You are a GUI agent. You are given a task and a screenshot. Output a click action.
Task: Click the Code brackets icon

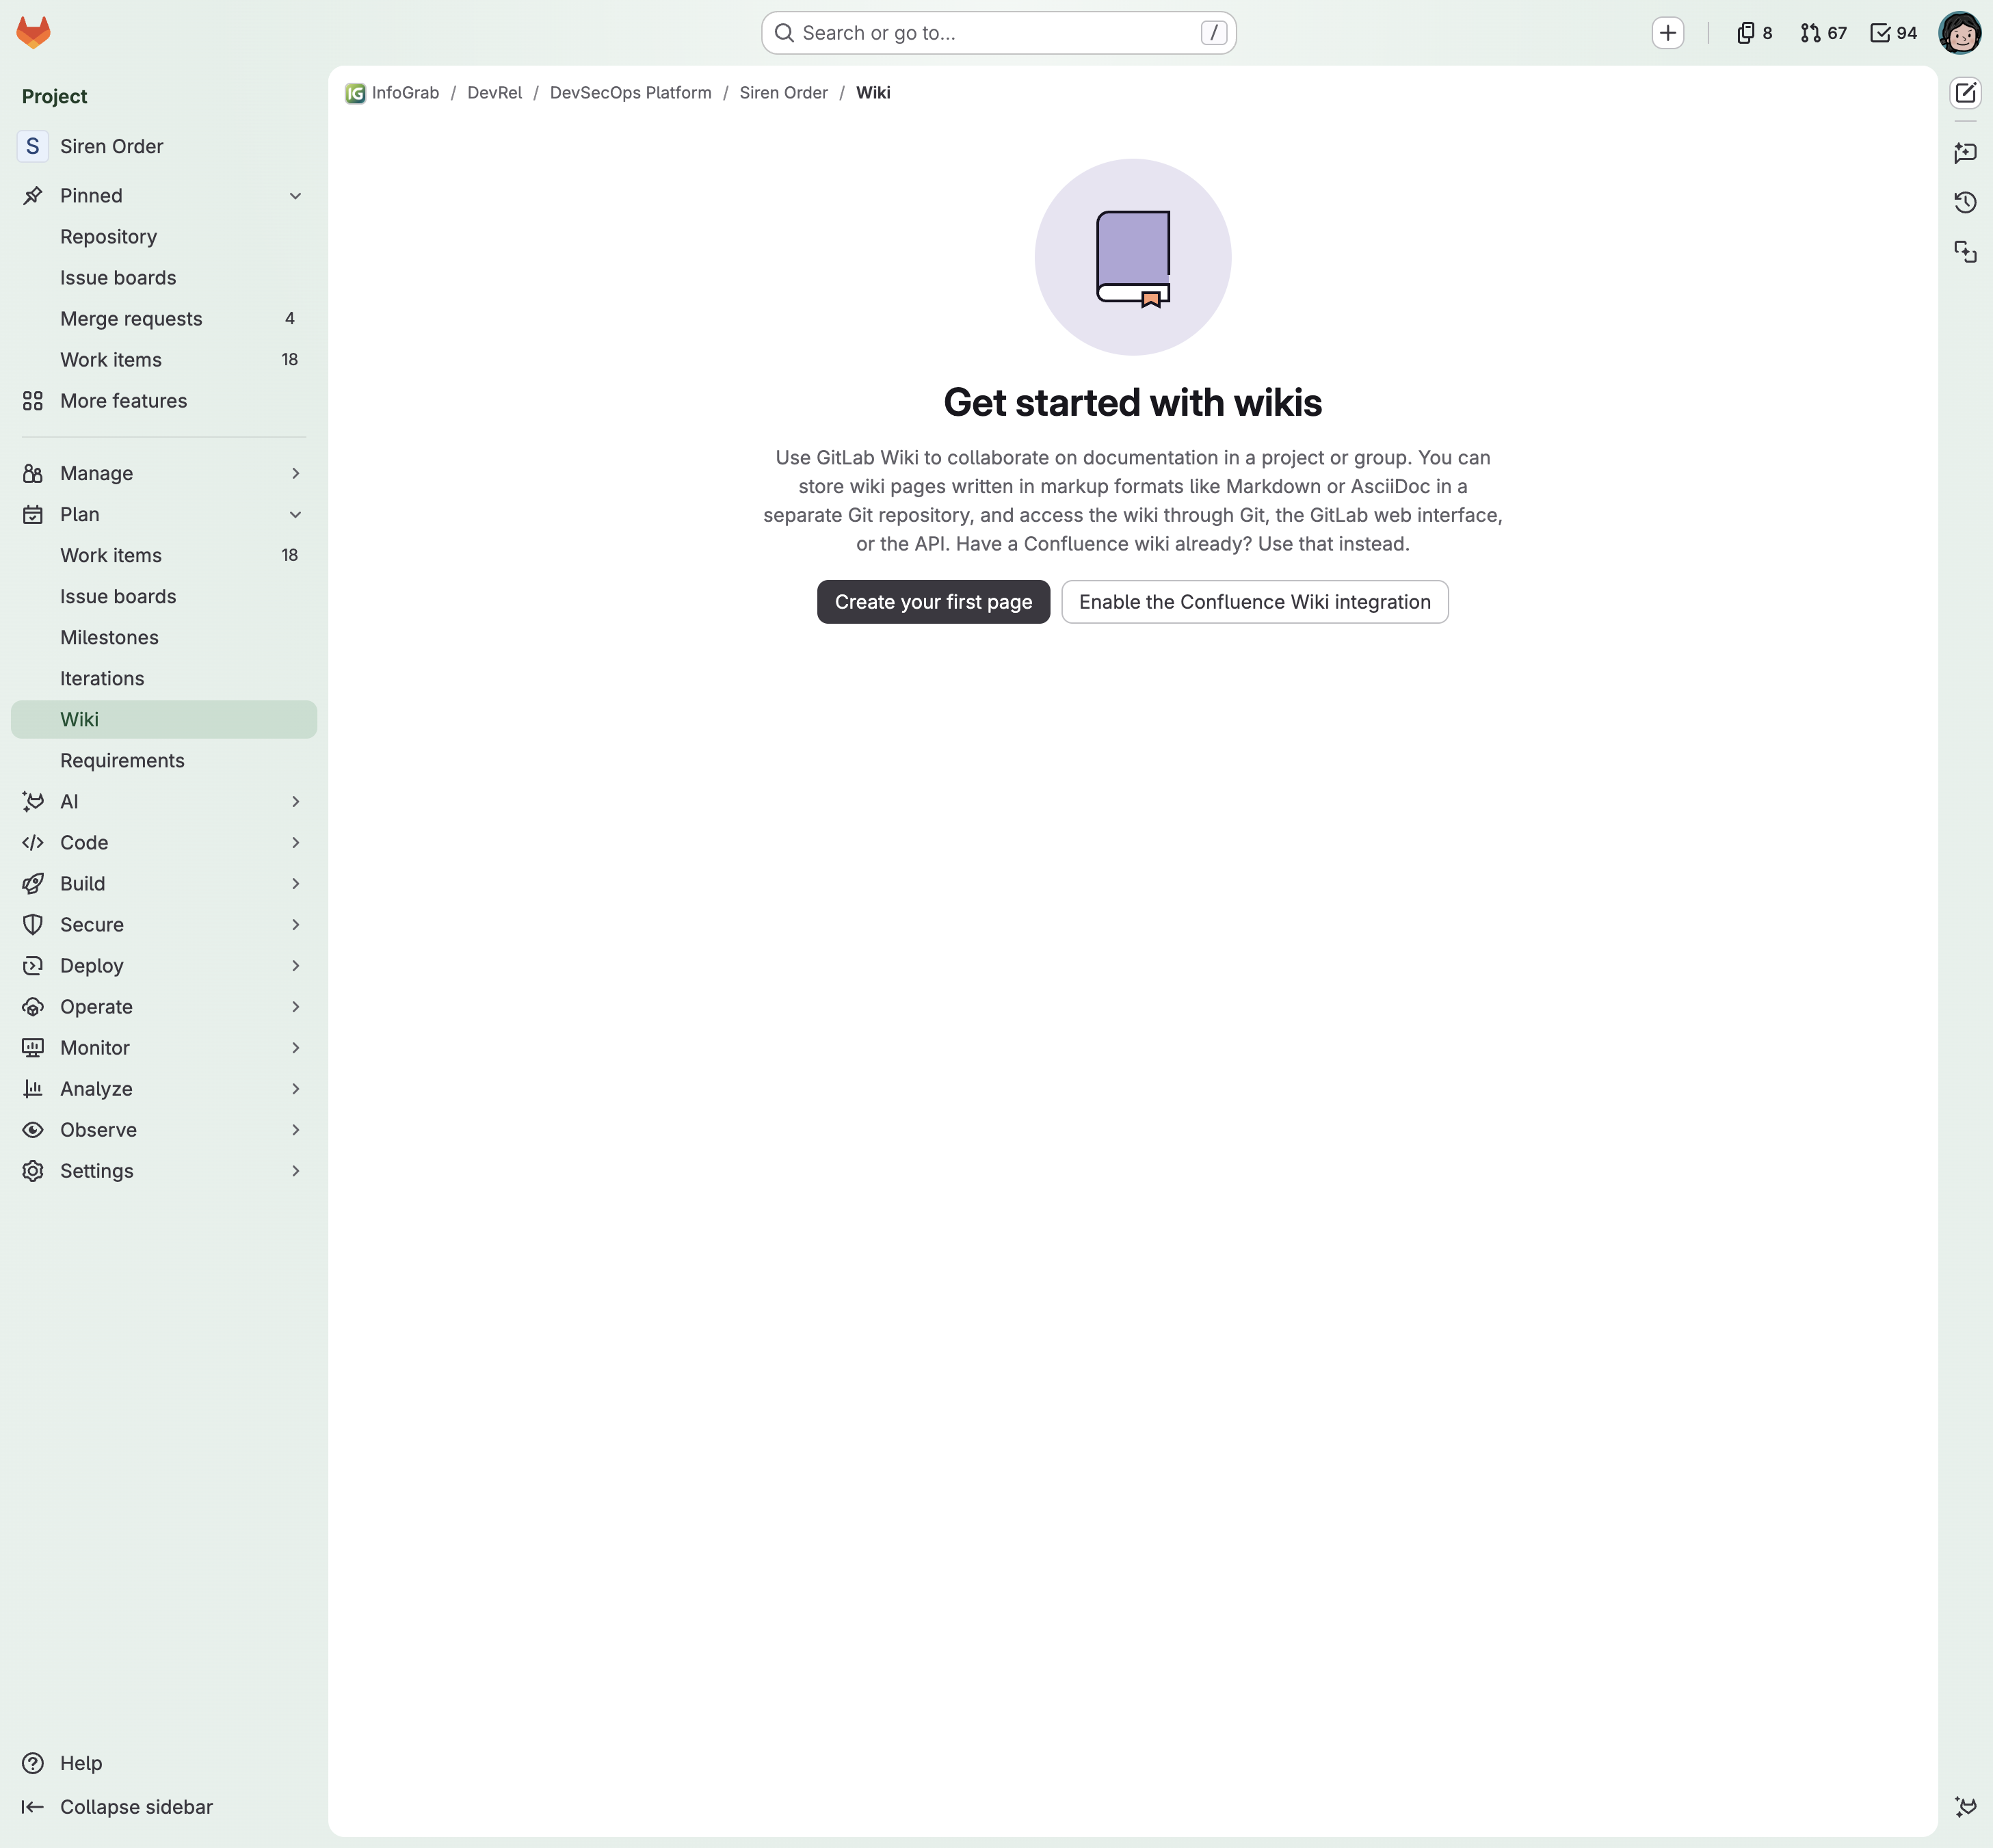coord(33,842)
